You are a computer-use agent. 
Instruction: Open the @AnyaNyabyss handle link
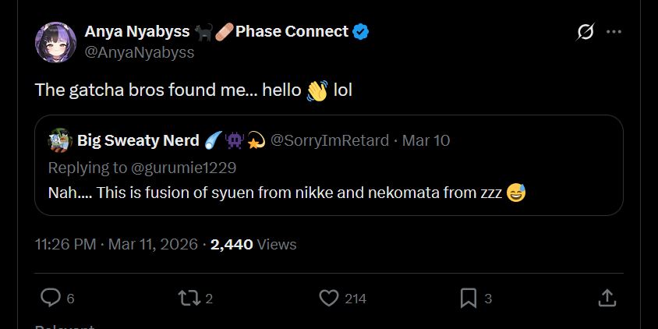[x=139, y=53]
